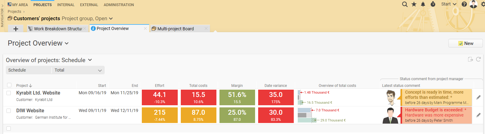
Task: Open DIW Website project link
Action: (x=30, y=111)
